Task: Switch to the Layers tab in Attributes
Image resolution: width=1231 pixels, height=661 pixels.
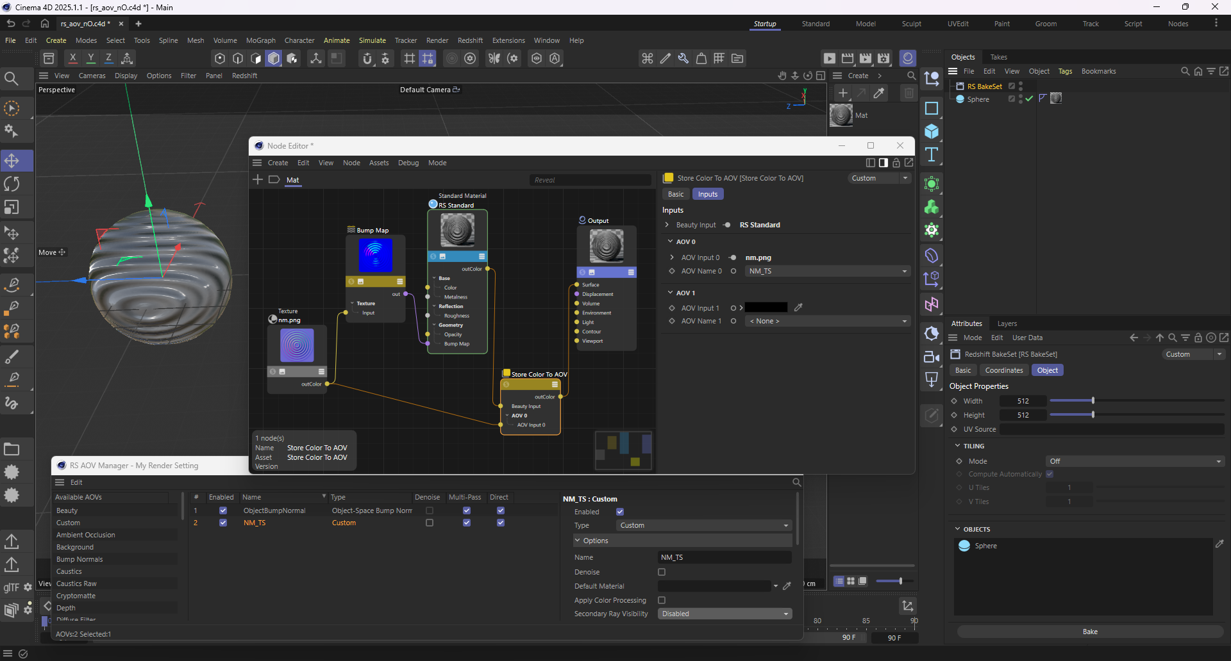Action: [x=1007, y=323]
